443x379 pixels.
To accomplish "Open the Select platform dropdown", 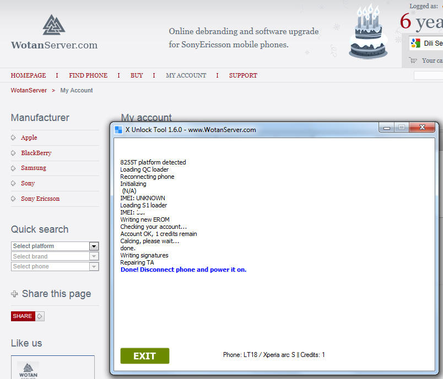I will click(x=55, y=246).
